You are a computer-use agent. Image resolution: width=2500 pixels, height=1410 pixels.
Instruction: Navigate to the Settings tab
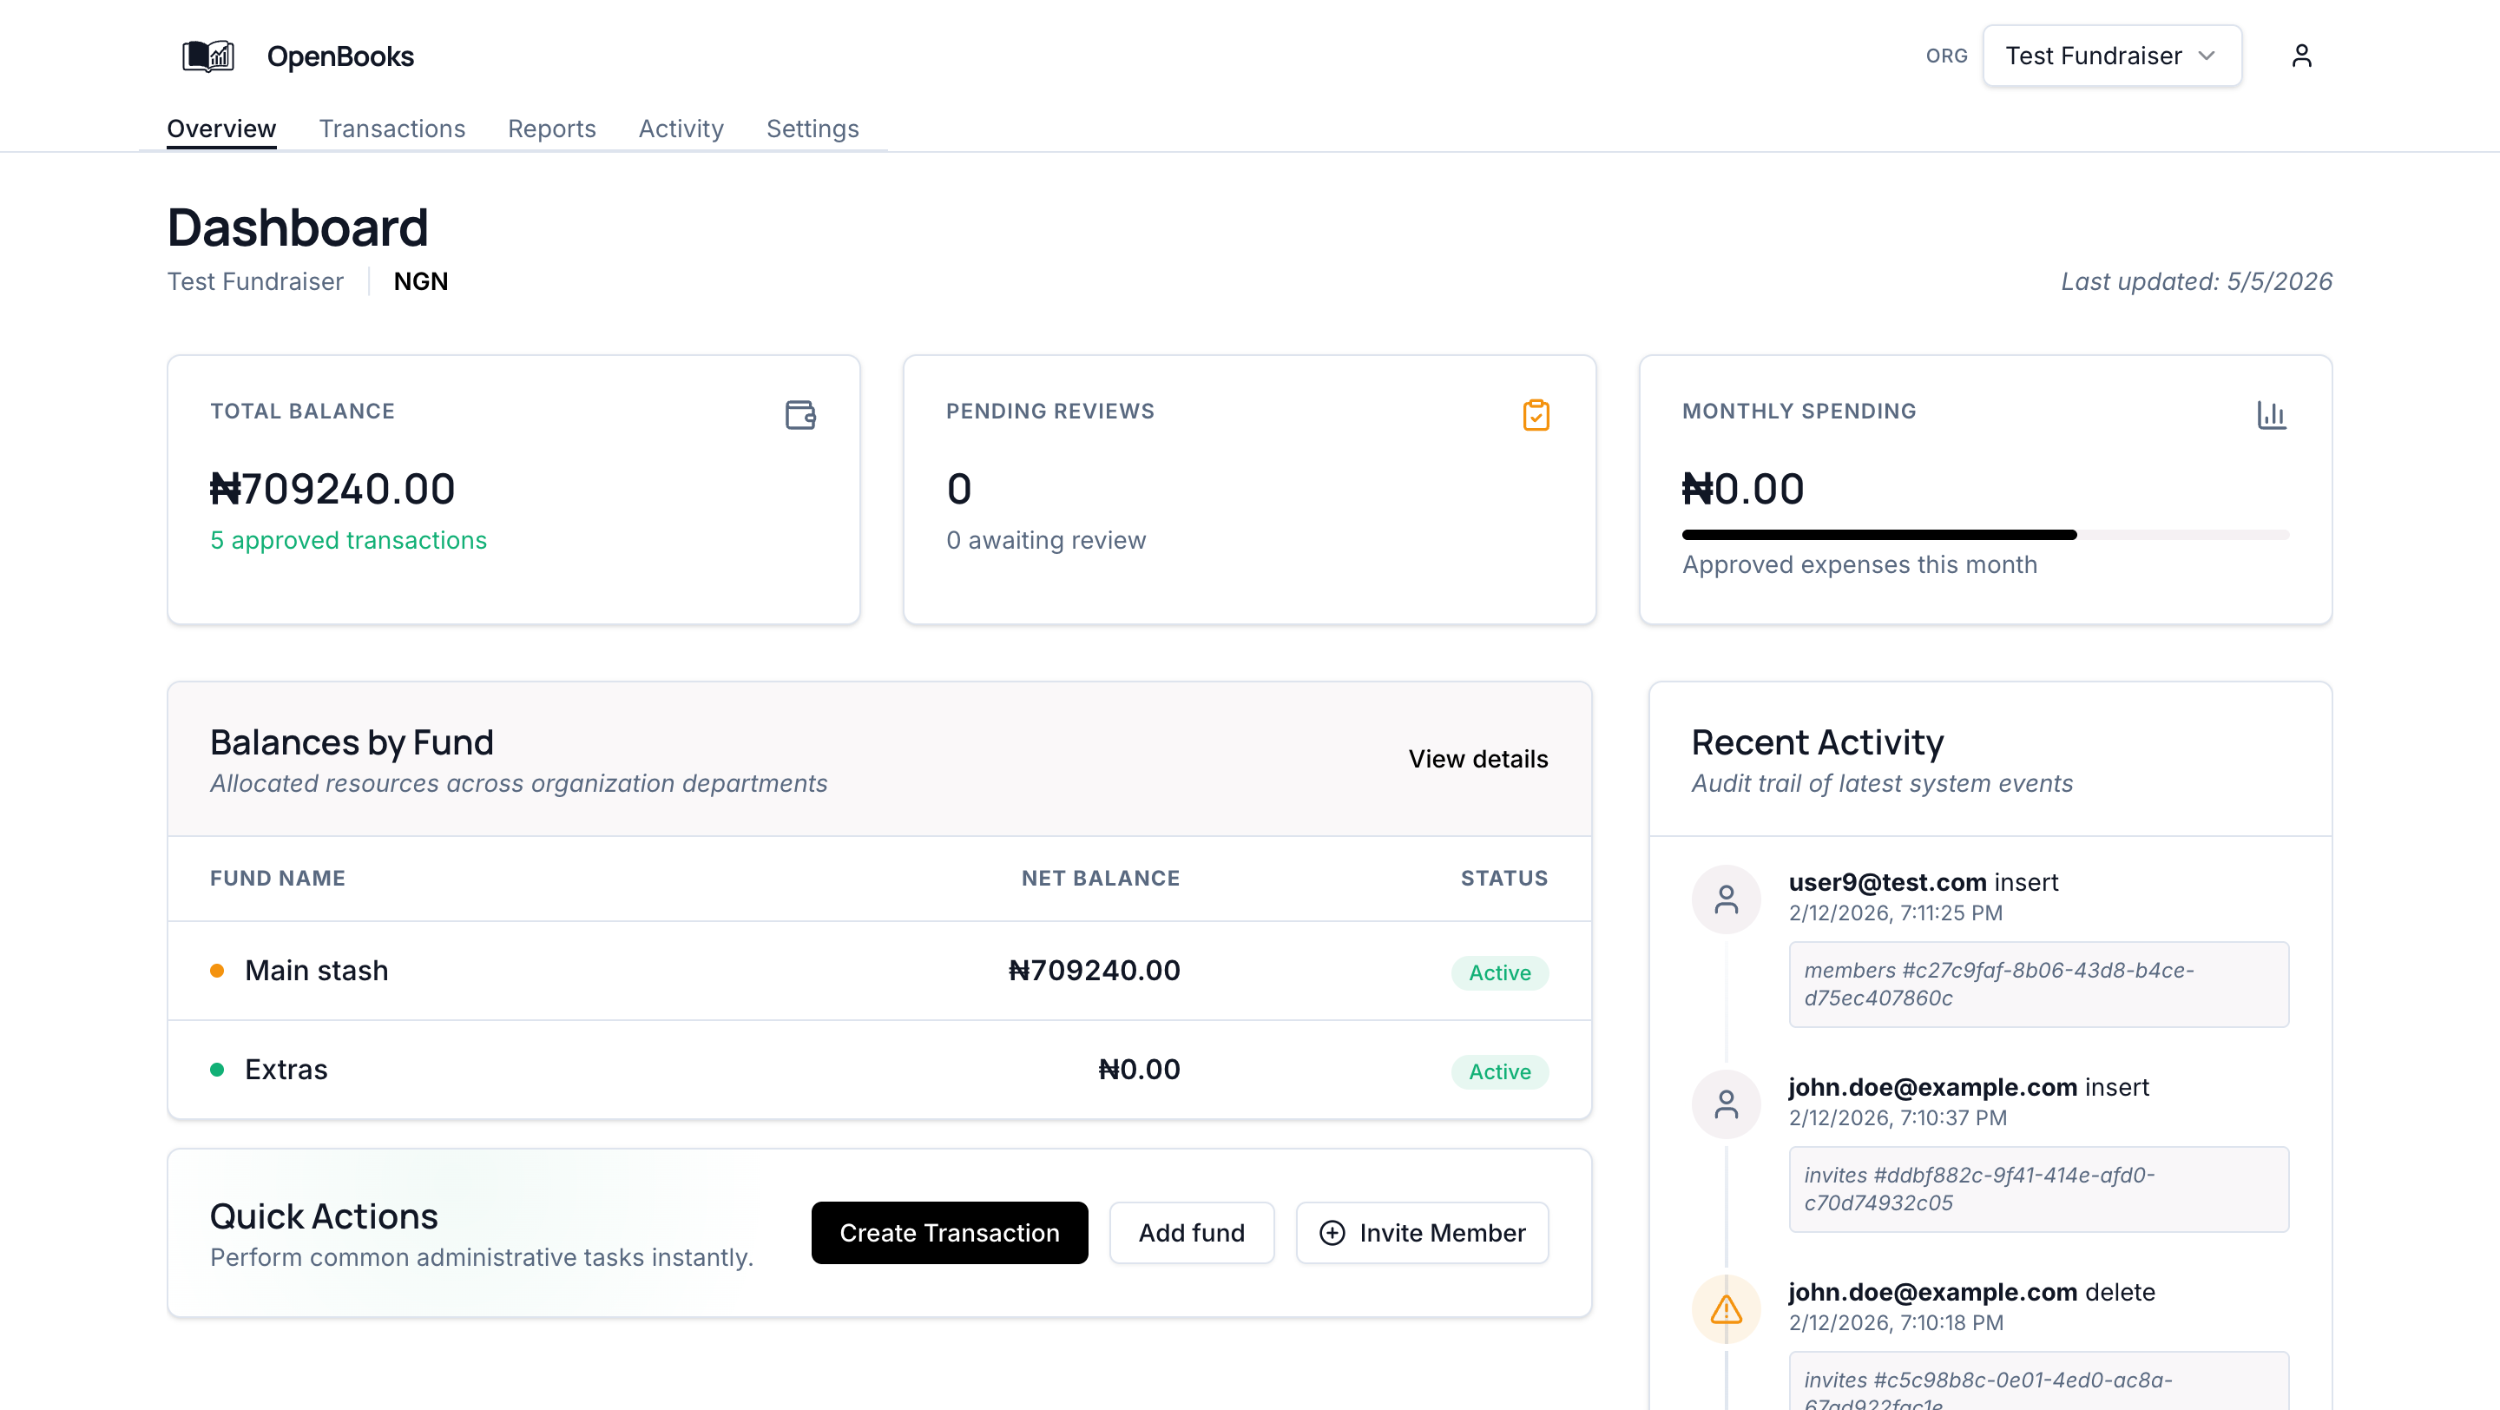(812, 128)
